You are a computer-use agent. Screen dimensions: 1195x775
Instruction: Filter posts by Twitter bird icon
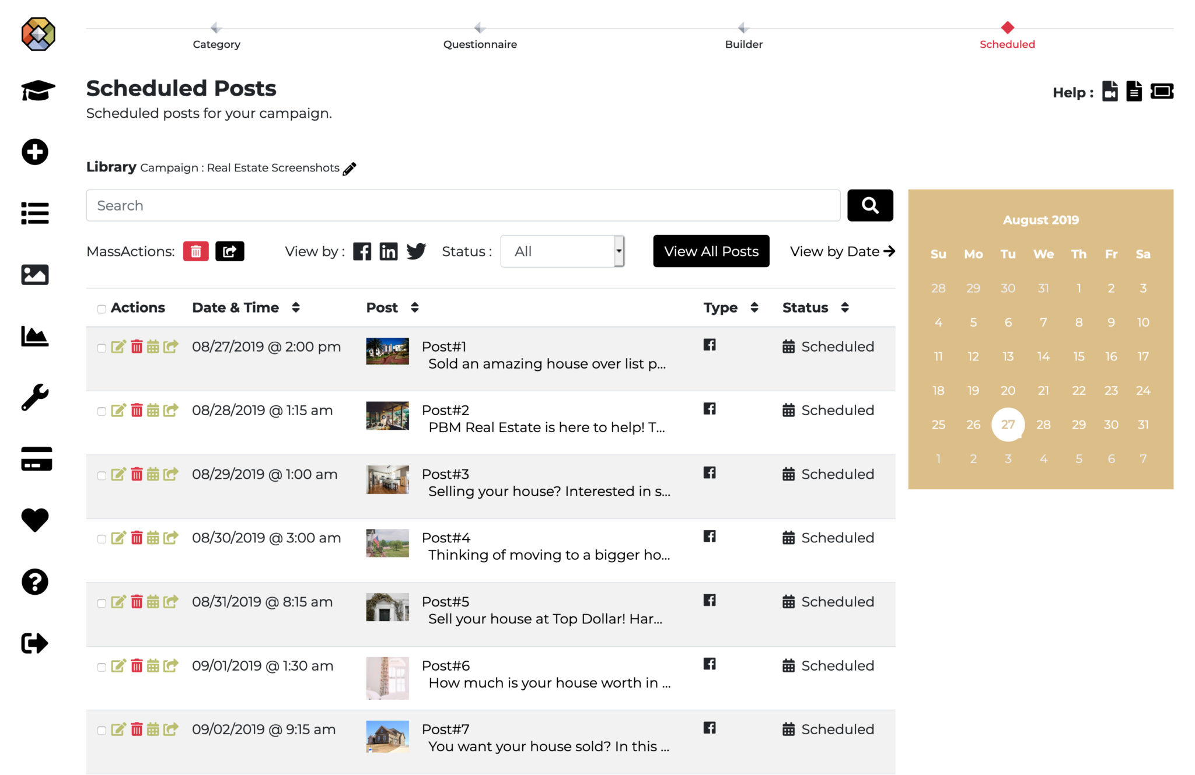[x=416, y=251]
